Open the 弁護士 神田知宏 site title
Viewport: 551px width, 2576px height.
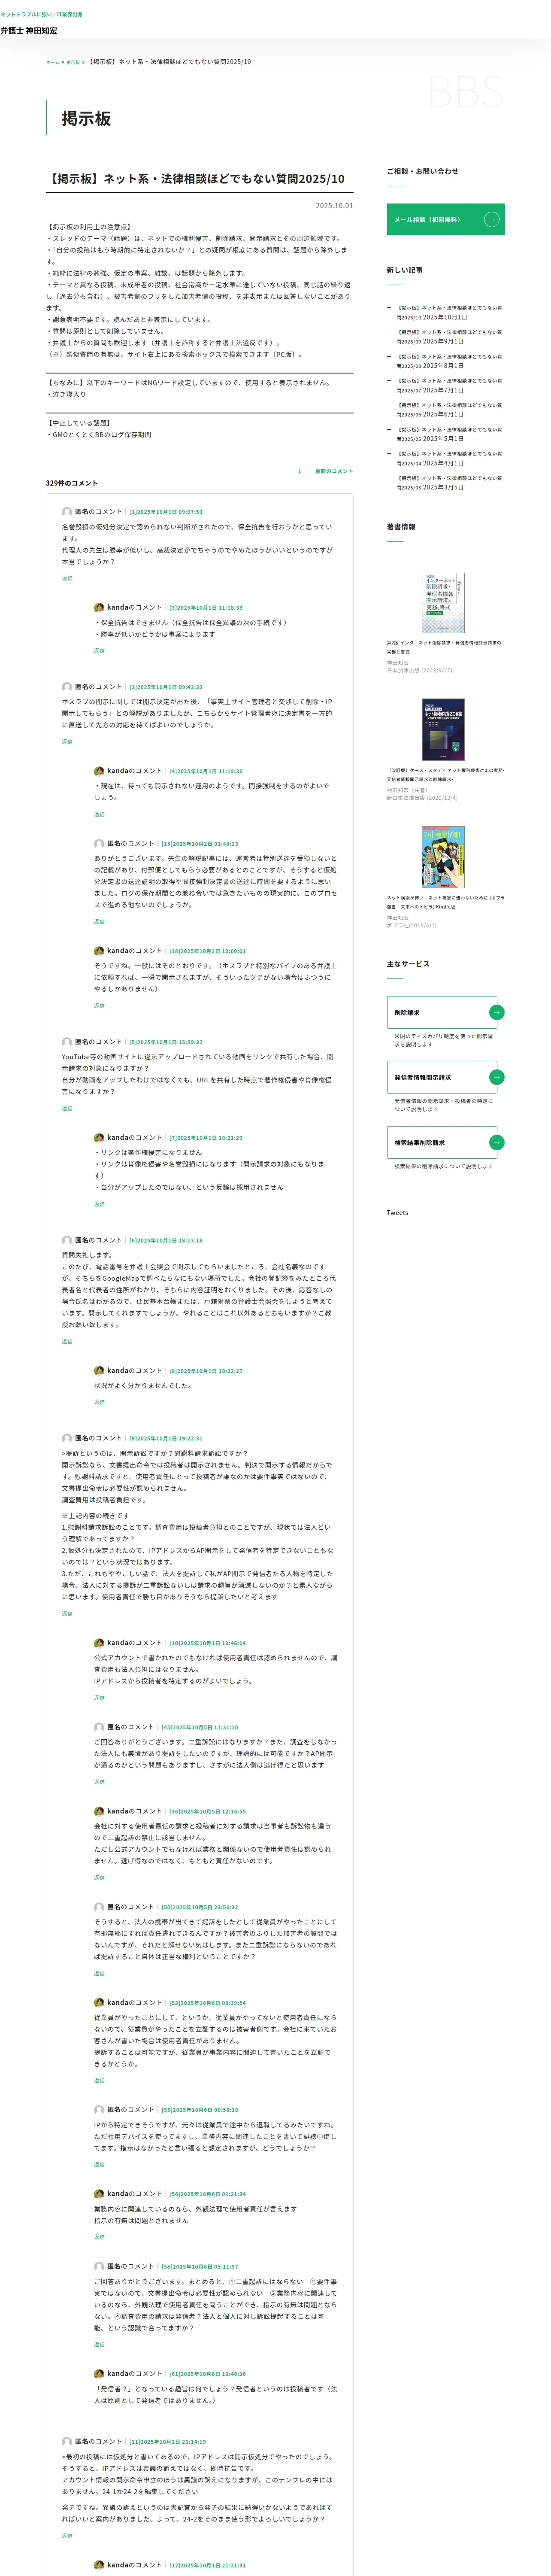(29, 31)
